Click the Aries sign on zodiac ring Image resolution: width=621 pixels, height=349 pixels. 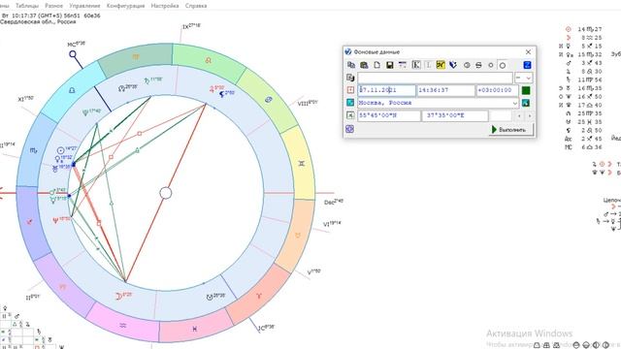[x=259, y=296]
